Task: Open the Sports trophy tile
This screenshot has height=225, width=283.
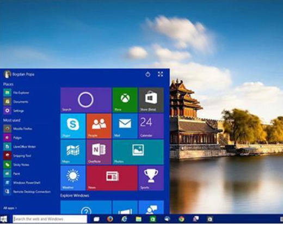Action: click(x=151, y=178)
